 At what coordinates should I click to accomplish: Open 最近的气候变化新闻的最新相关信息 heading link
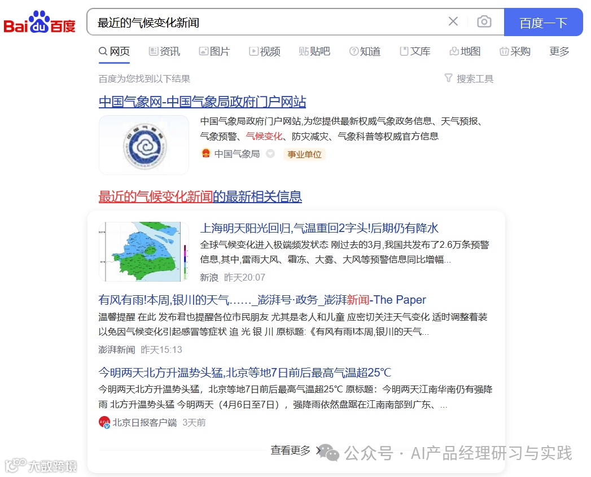200,196
